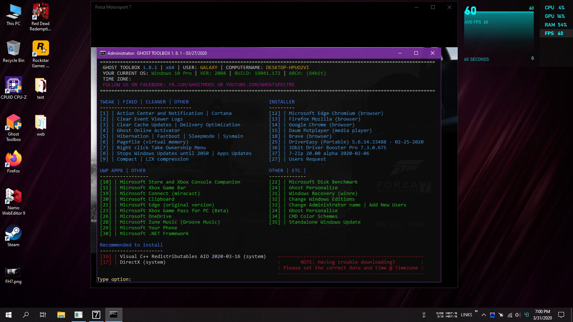Click 'Right click Take Ownership Menu' text
Image resolution: width=573 pixels, height=322 pixels.
tap(161, 148)
